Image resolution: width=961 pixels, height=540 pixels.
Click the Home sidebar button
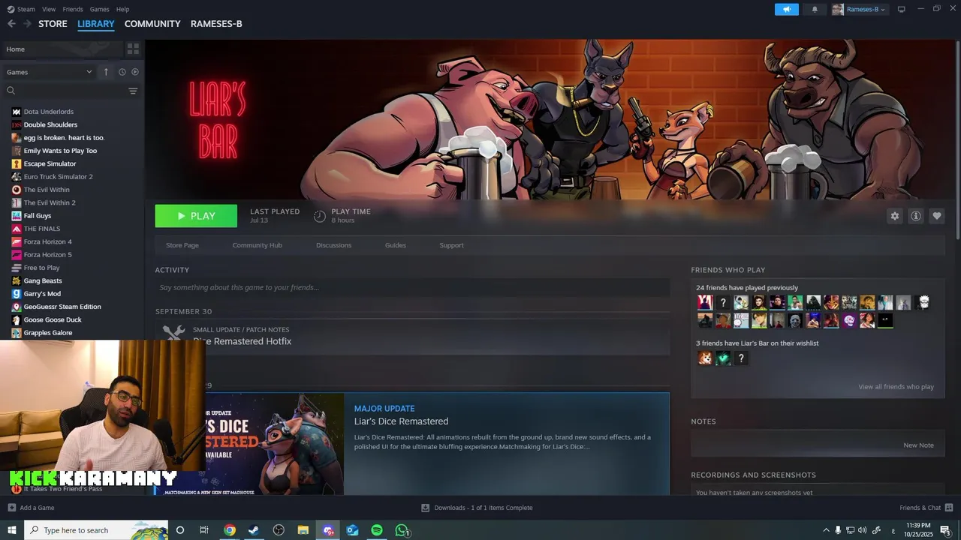62,49
